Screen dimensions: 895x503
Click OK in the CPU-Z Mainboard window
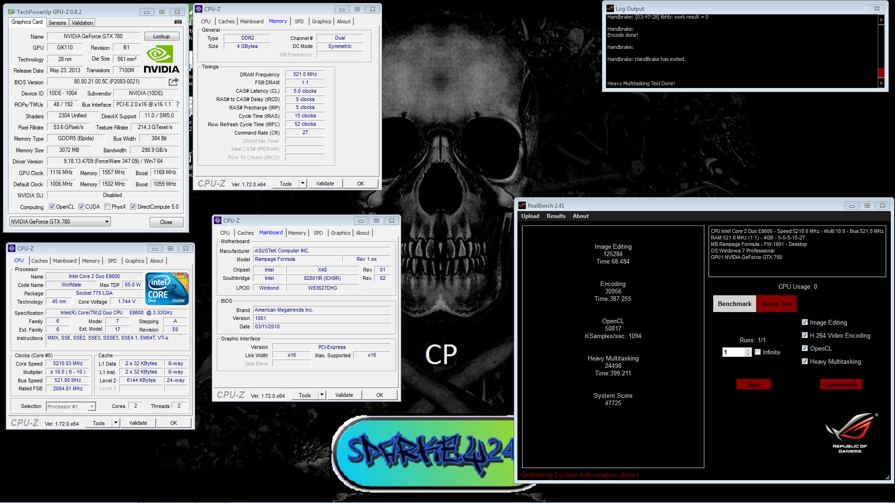coord(379,395)
